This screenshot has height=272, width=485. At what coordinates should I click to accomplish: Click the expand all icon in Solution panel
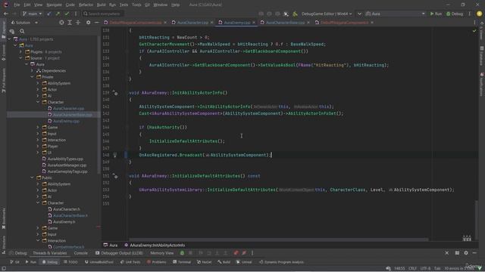(x=70, y=23)
